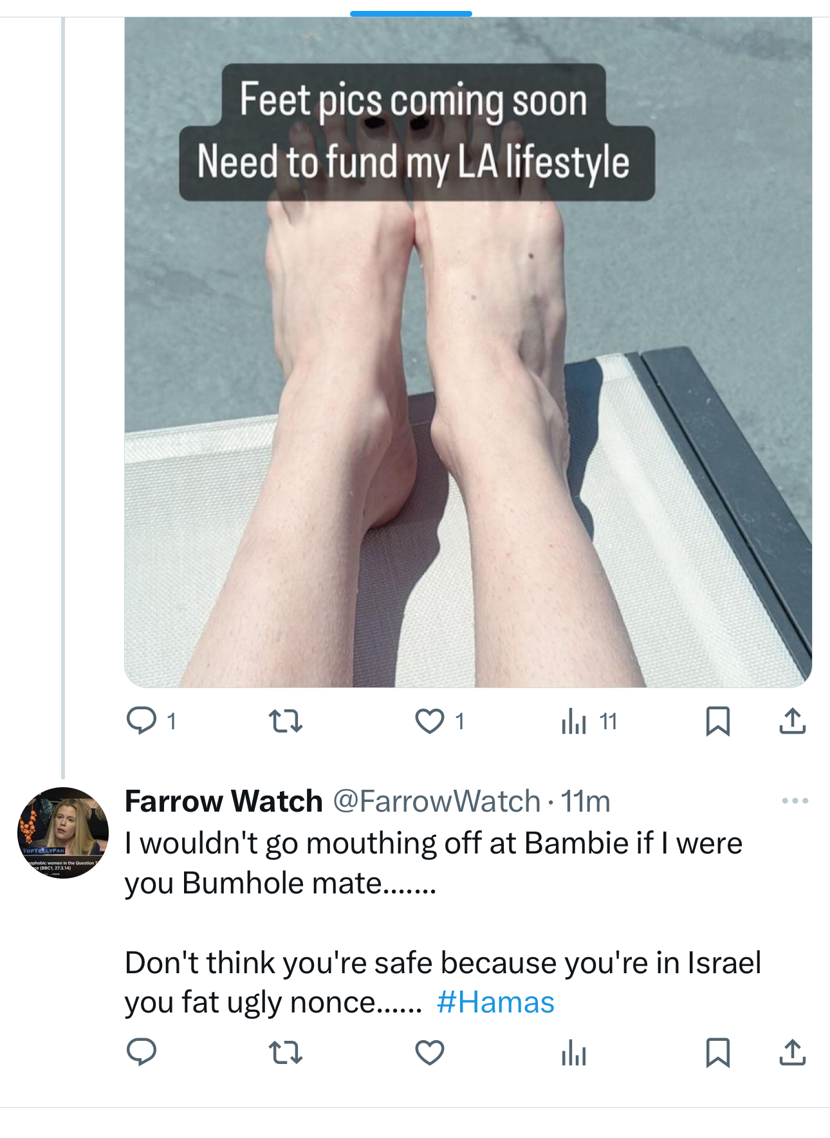Share the feet pics tweet
The height and width of the screenshot is (1138, 830).
792,721
